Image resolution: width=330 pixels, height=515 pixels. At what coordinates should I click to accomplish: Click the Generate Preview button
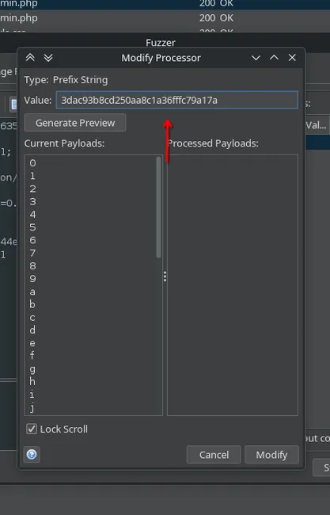pos(75,123)
